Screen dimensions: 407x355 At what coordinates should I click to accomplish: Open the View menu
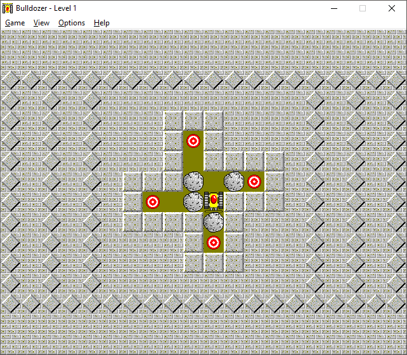click(x=41, y=23)
